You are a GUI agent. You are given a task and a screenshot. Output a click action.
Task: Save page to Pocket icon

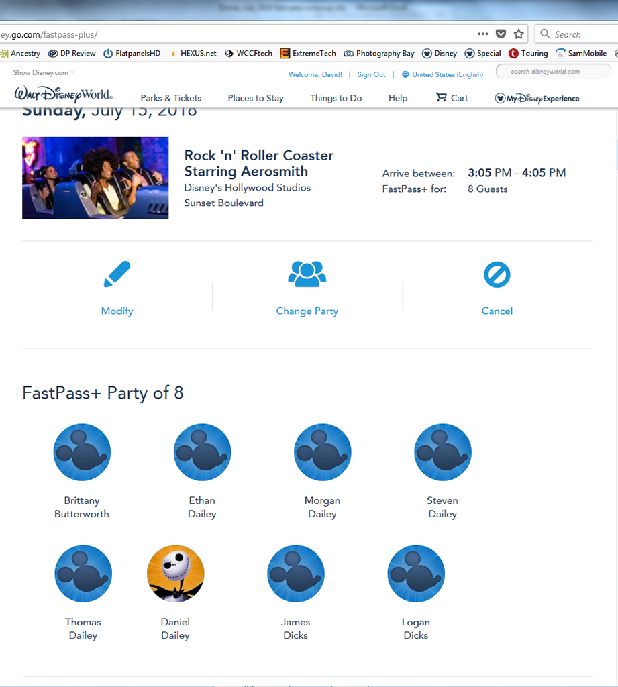(x=501, y=34)
